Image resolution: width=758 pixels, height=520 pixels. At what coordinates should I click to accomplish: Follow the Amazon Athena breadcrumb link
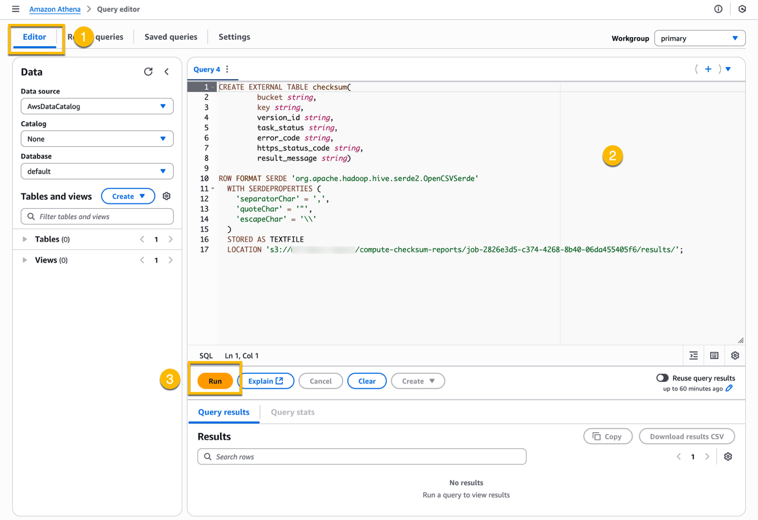[55, 9]
